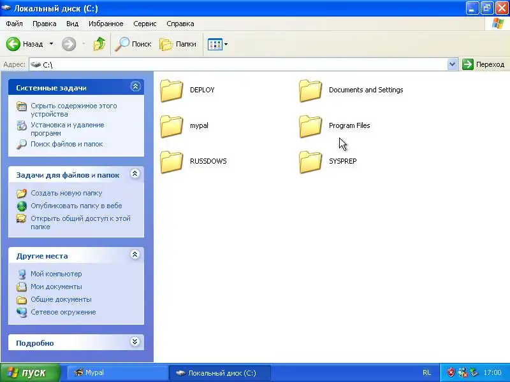Expand the Подробно details panel
The width and height of the screenshot is (510, 382).
[x=135, y=341]
